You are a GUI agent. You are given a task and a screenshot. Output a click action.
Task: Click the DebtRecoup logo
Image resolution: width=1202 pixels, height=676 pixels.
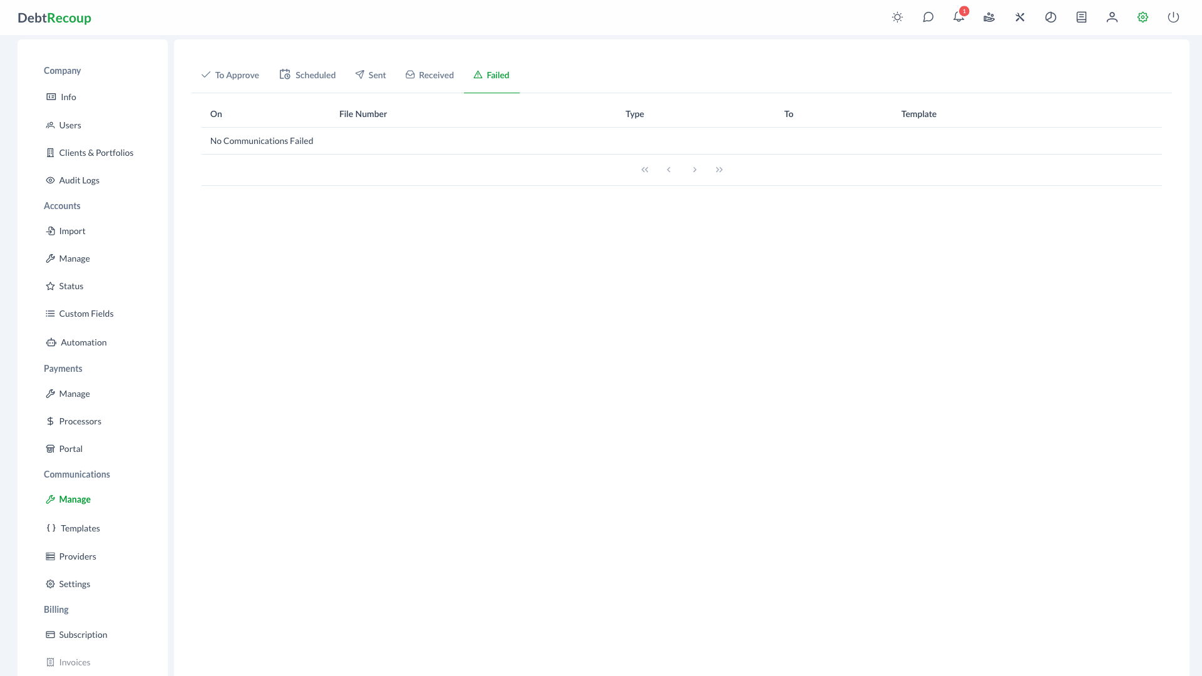[x=54, y=18]
